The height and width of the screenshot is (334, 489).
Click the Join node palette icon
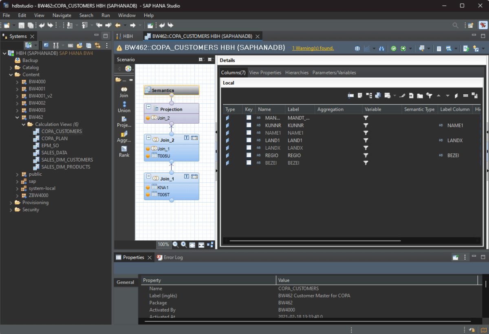[124, 90]
